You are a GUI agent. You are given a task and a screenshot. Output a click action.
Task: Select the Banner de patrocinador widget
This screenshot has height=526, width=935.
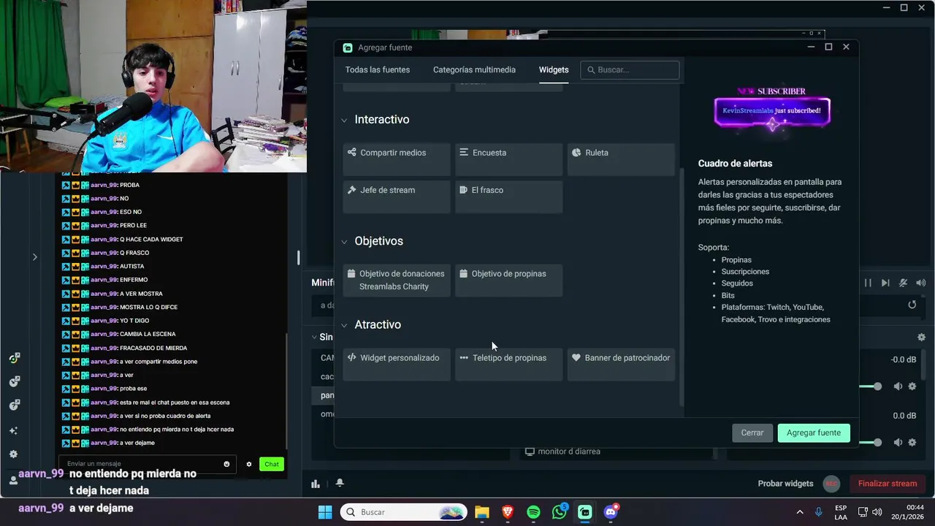tap(621, 364)
